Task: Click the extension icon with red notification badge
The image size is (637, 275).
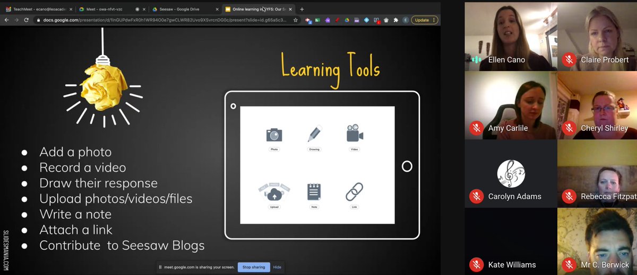Action: 377,21
